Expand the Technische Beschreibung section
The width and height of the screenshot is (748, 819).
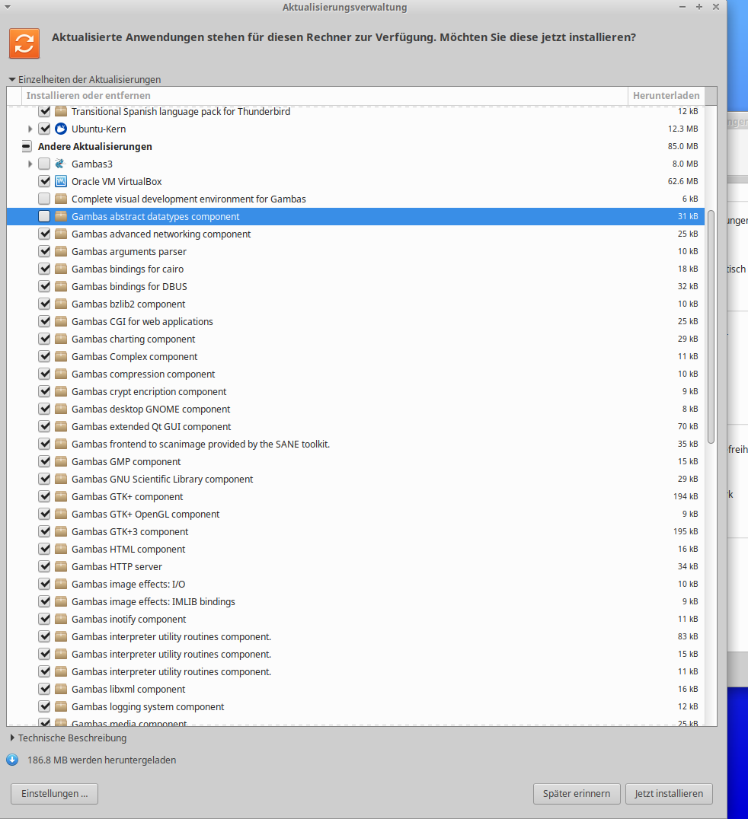(13, 738)
